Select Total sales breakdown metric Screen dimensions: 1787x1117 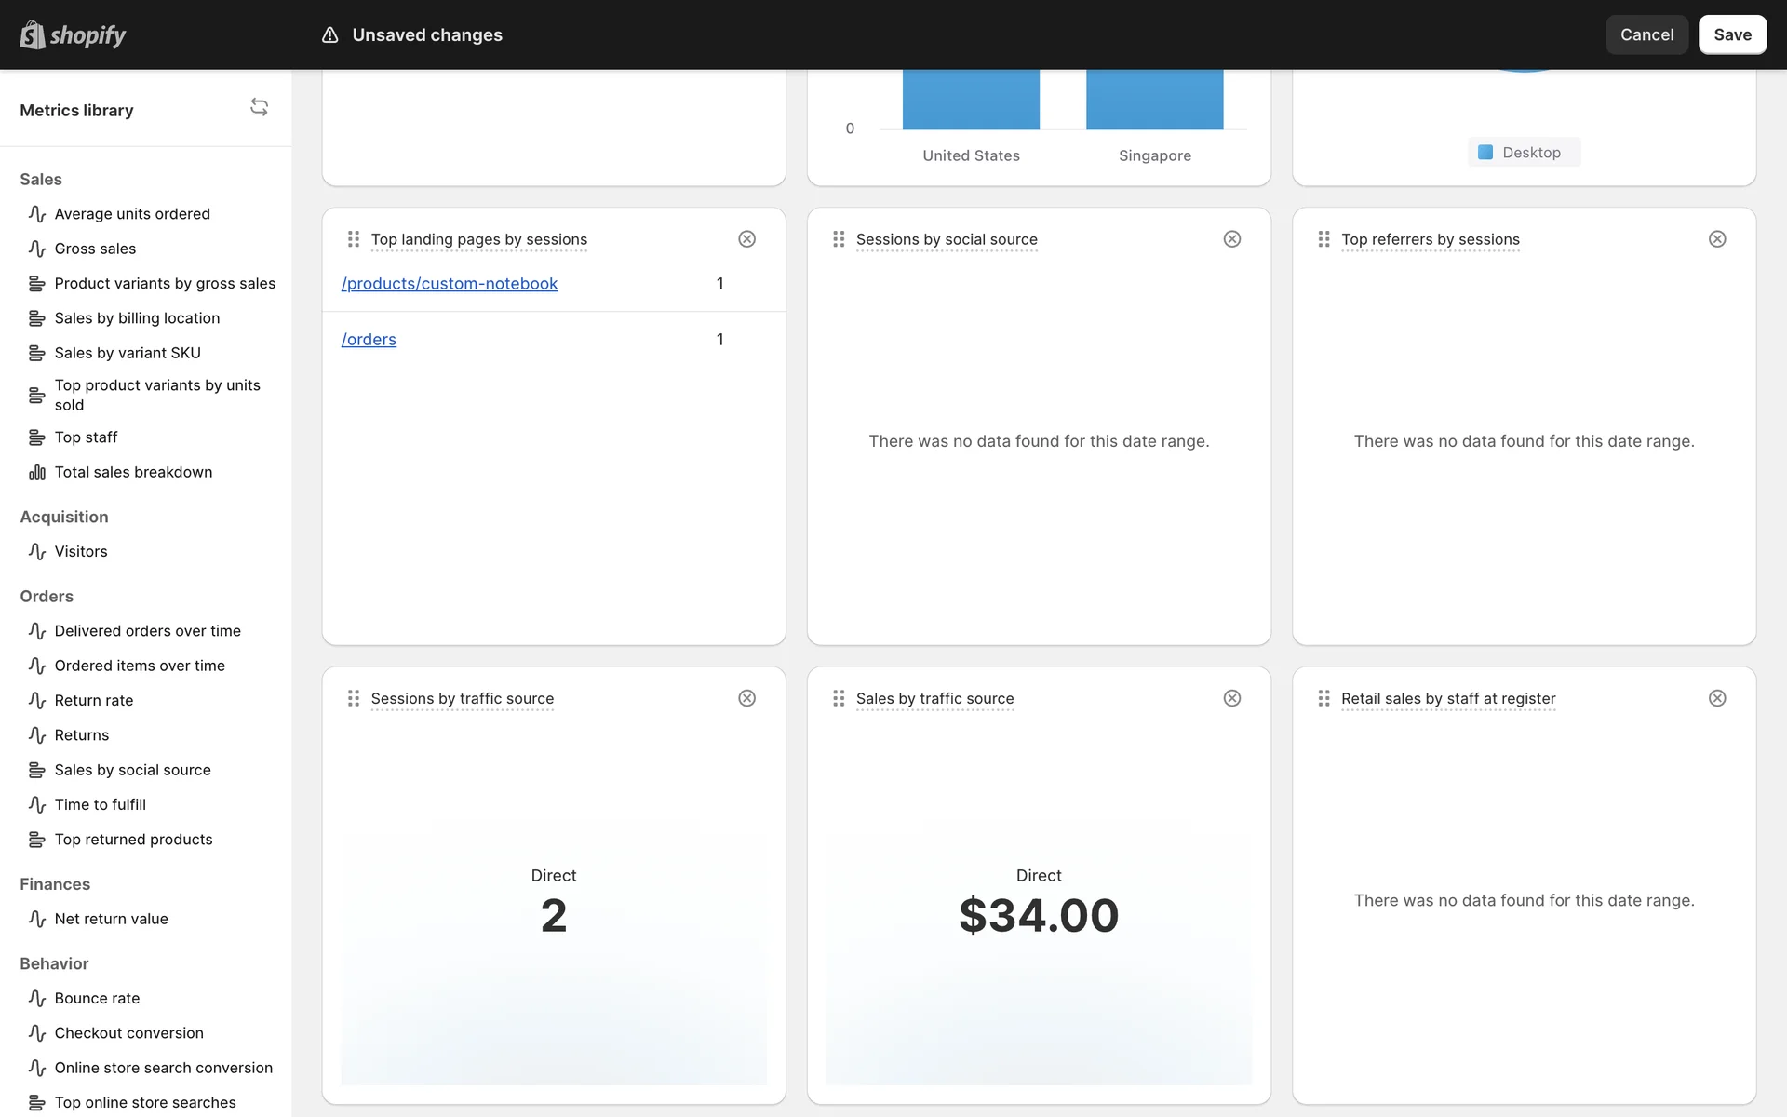click(133, 472)
